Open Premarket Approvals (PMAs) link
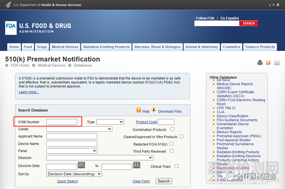This screenshot has width=285, height=189. pyautogui.click(x=239, y=136)
